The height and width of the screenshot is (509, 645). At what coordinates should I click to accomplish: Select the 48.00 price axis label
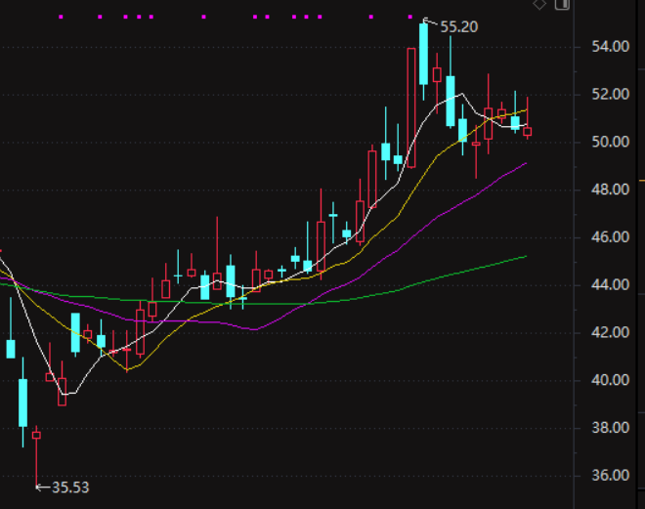tap(611, 190)
